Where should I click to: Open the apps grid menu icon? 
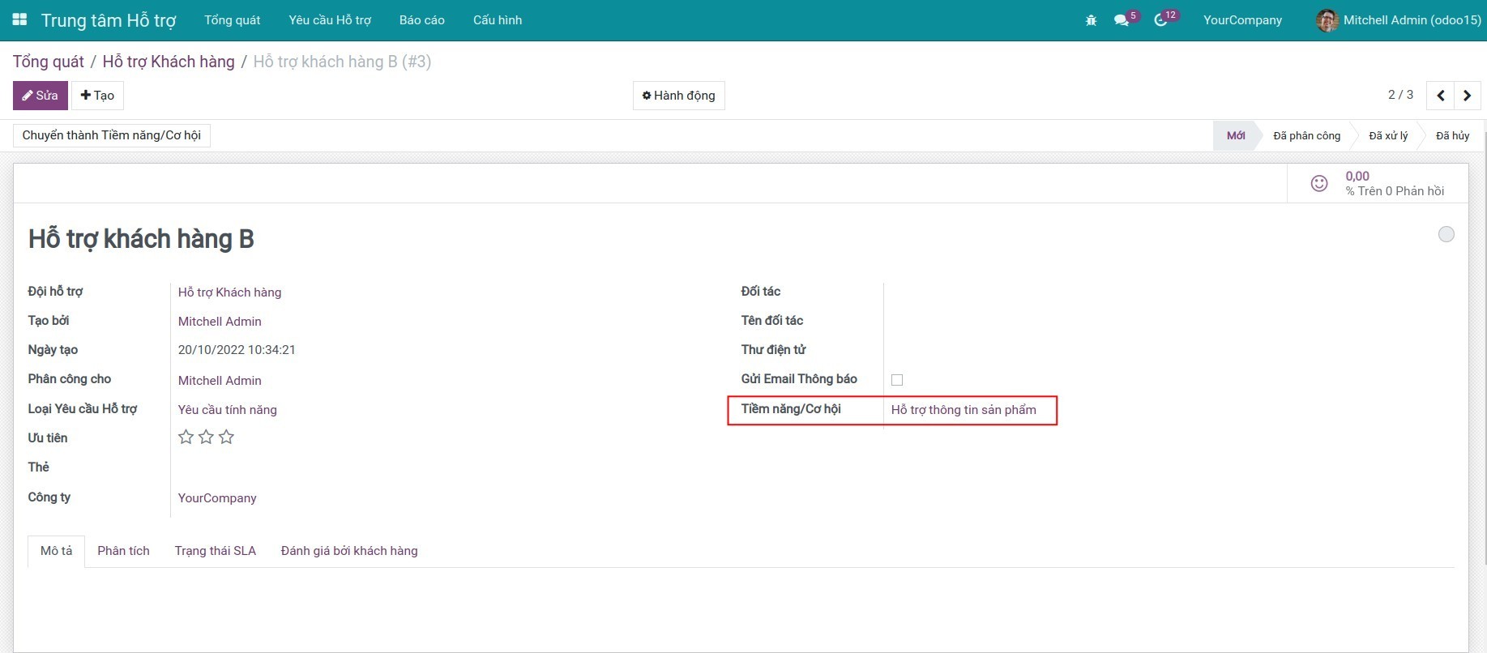click(x=19, y=19)
